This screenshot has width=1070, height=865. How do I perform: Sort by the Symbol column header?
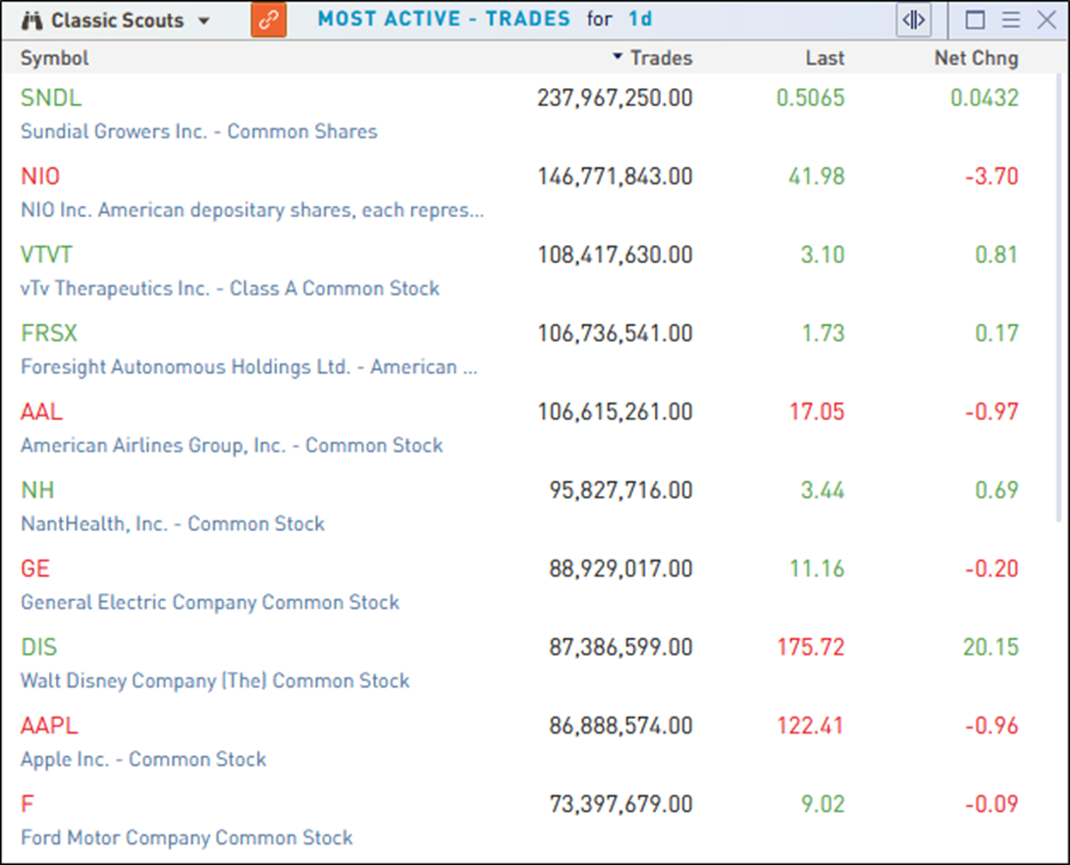tap(54, 58)
